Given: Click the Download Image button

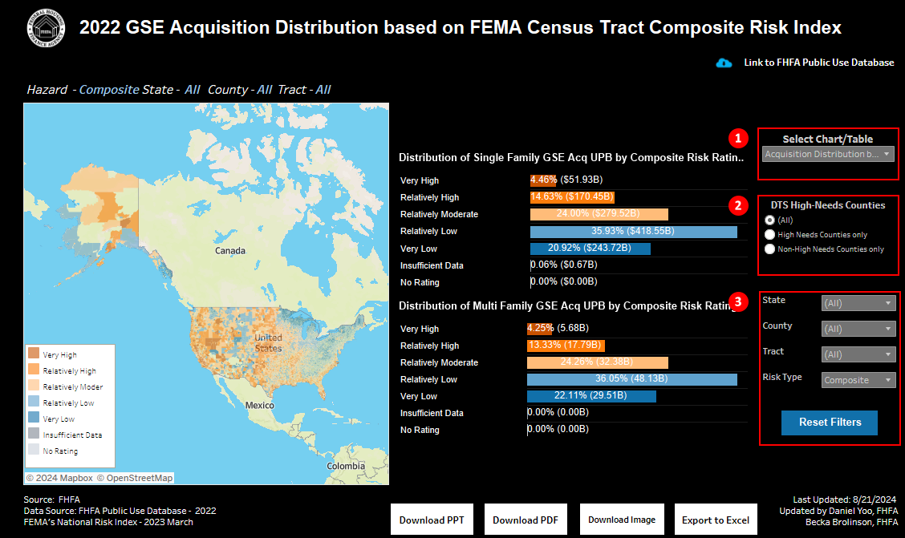Looking at the screenshot, I should pyautogui.click(x=622, y=520).
